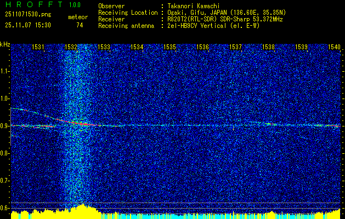Image resolution: width=345 pixels, height=219 pixels.
Task: Click the meteor label
Action: (78, 17)
